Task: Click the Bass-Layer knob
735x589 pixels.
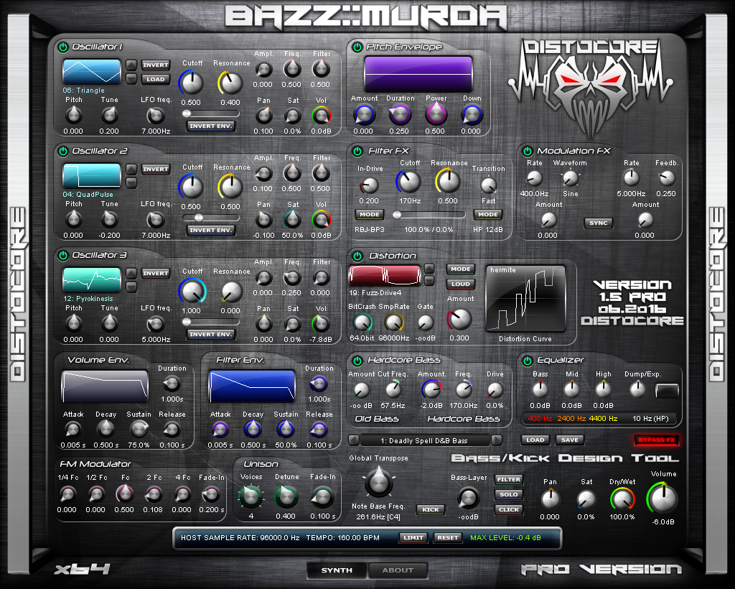Action: click(x=468, y=498)
